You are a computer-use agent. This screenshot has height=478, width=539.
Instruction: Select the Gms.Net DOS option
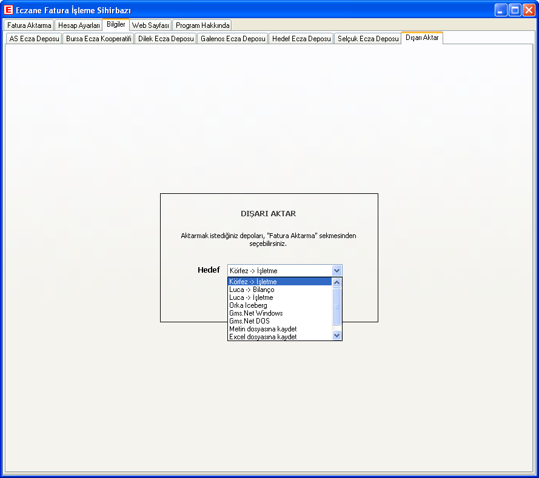pyautogui.click(x=249, y=321)
